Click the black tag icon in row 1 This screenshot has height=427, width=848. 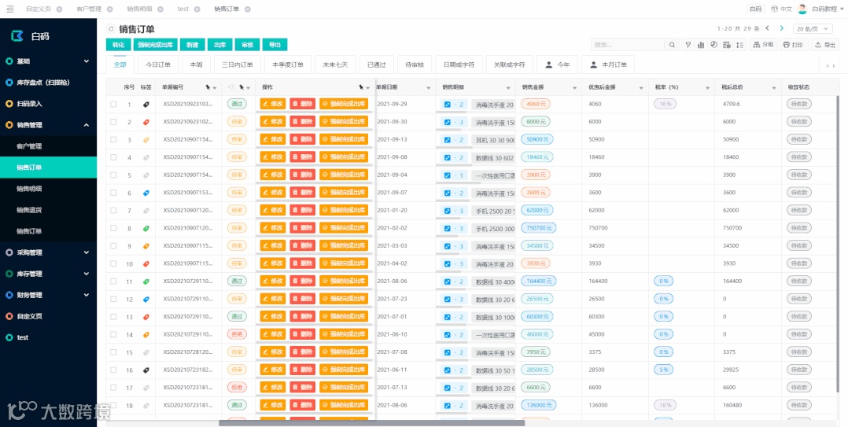pyautogui.click(x=146, y=105)
